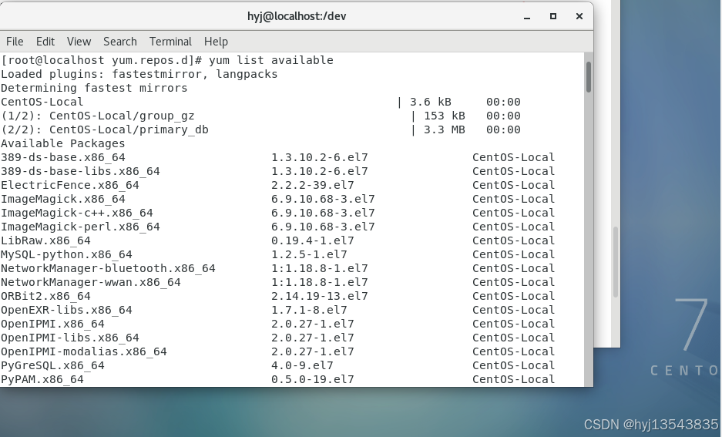Click version 0.19.4-1.el7
The image size is (722, 437).
pos(313,240)
